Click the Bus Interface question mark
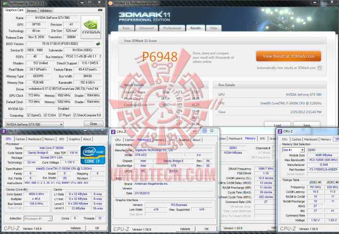 [x=100, y=56]
